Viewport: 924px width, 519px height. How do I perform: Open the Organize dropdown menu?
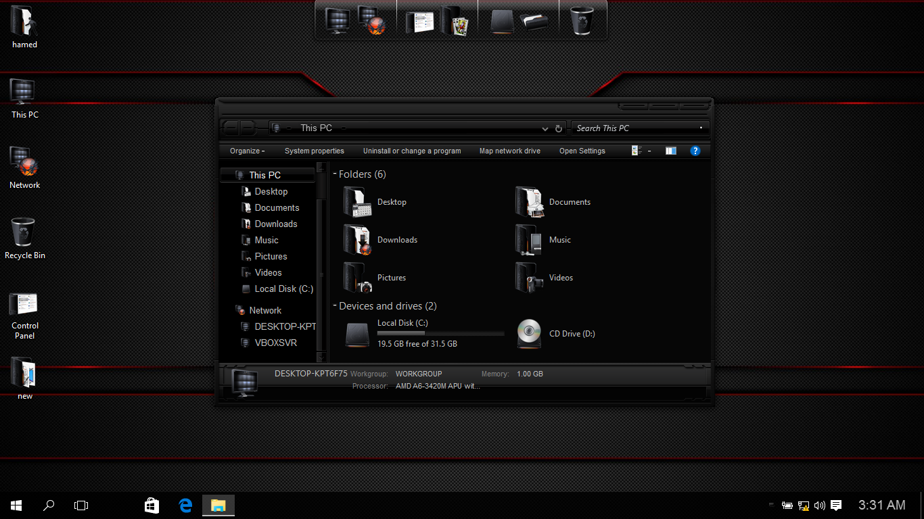[247, 151]
